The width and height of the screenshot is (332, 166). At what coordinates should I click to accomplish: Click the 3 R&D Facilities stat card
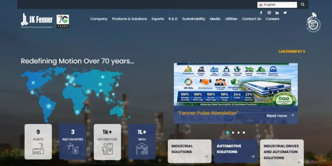[73, 142]
